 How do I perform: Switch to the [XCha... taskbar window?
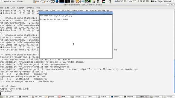point(51,97)
